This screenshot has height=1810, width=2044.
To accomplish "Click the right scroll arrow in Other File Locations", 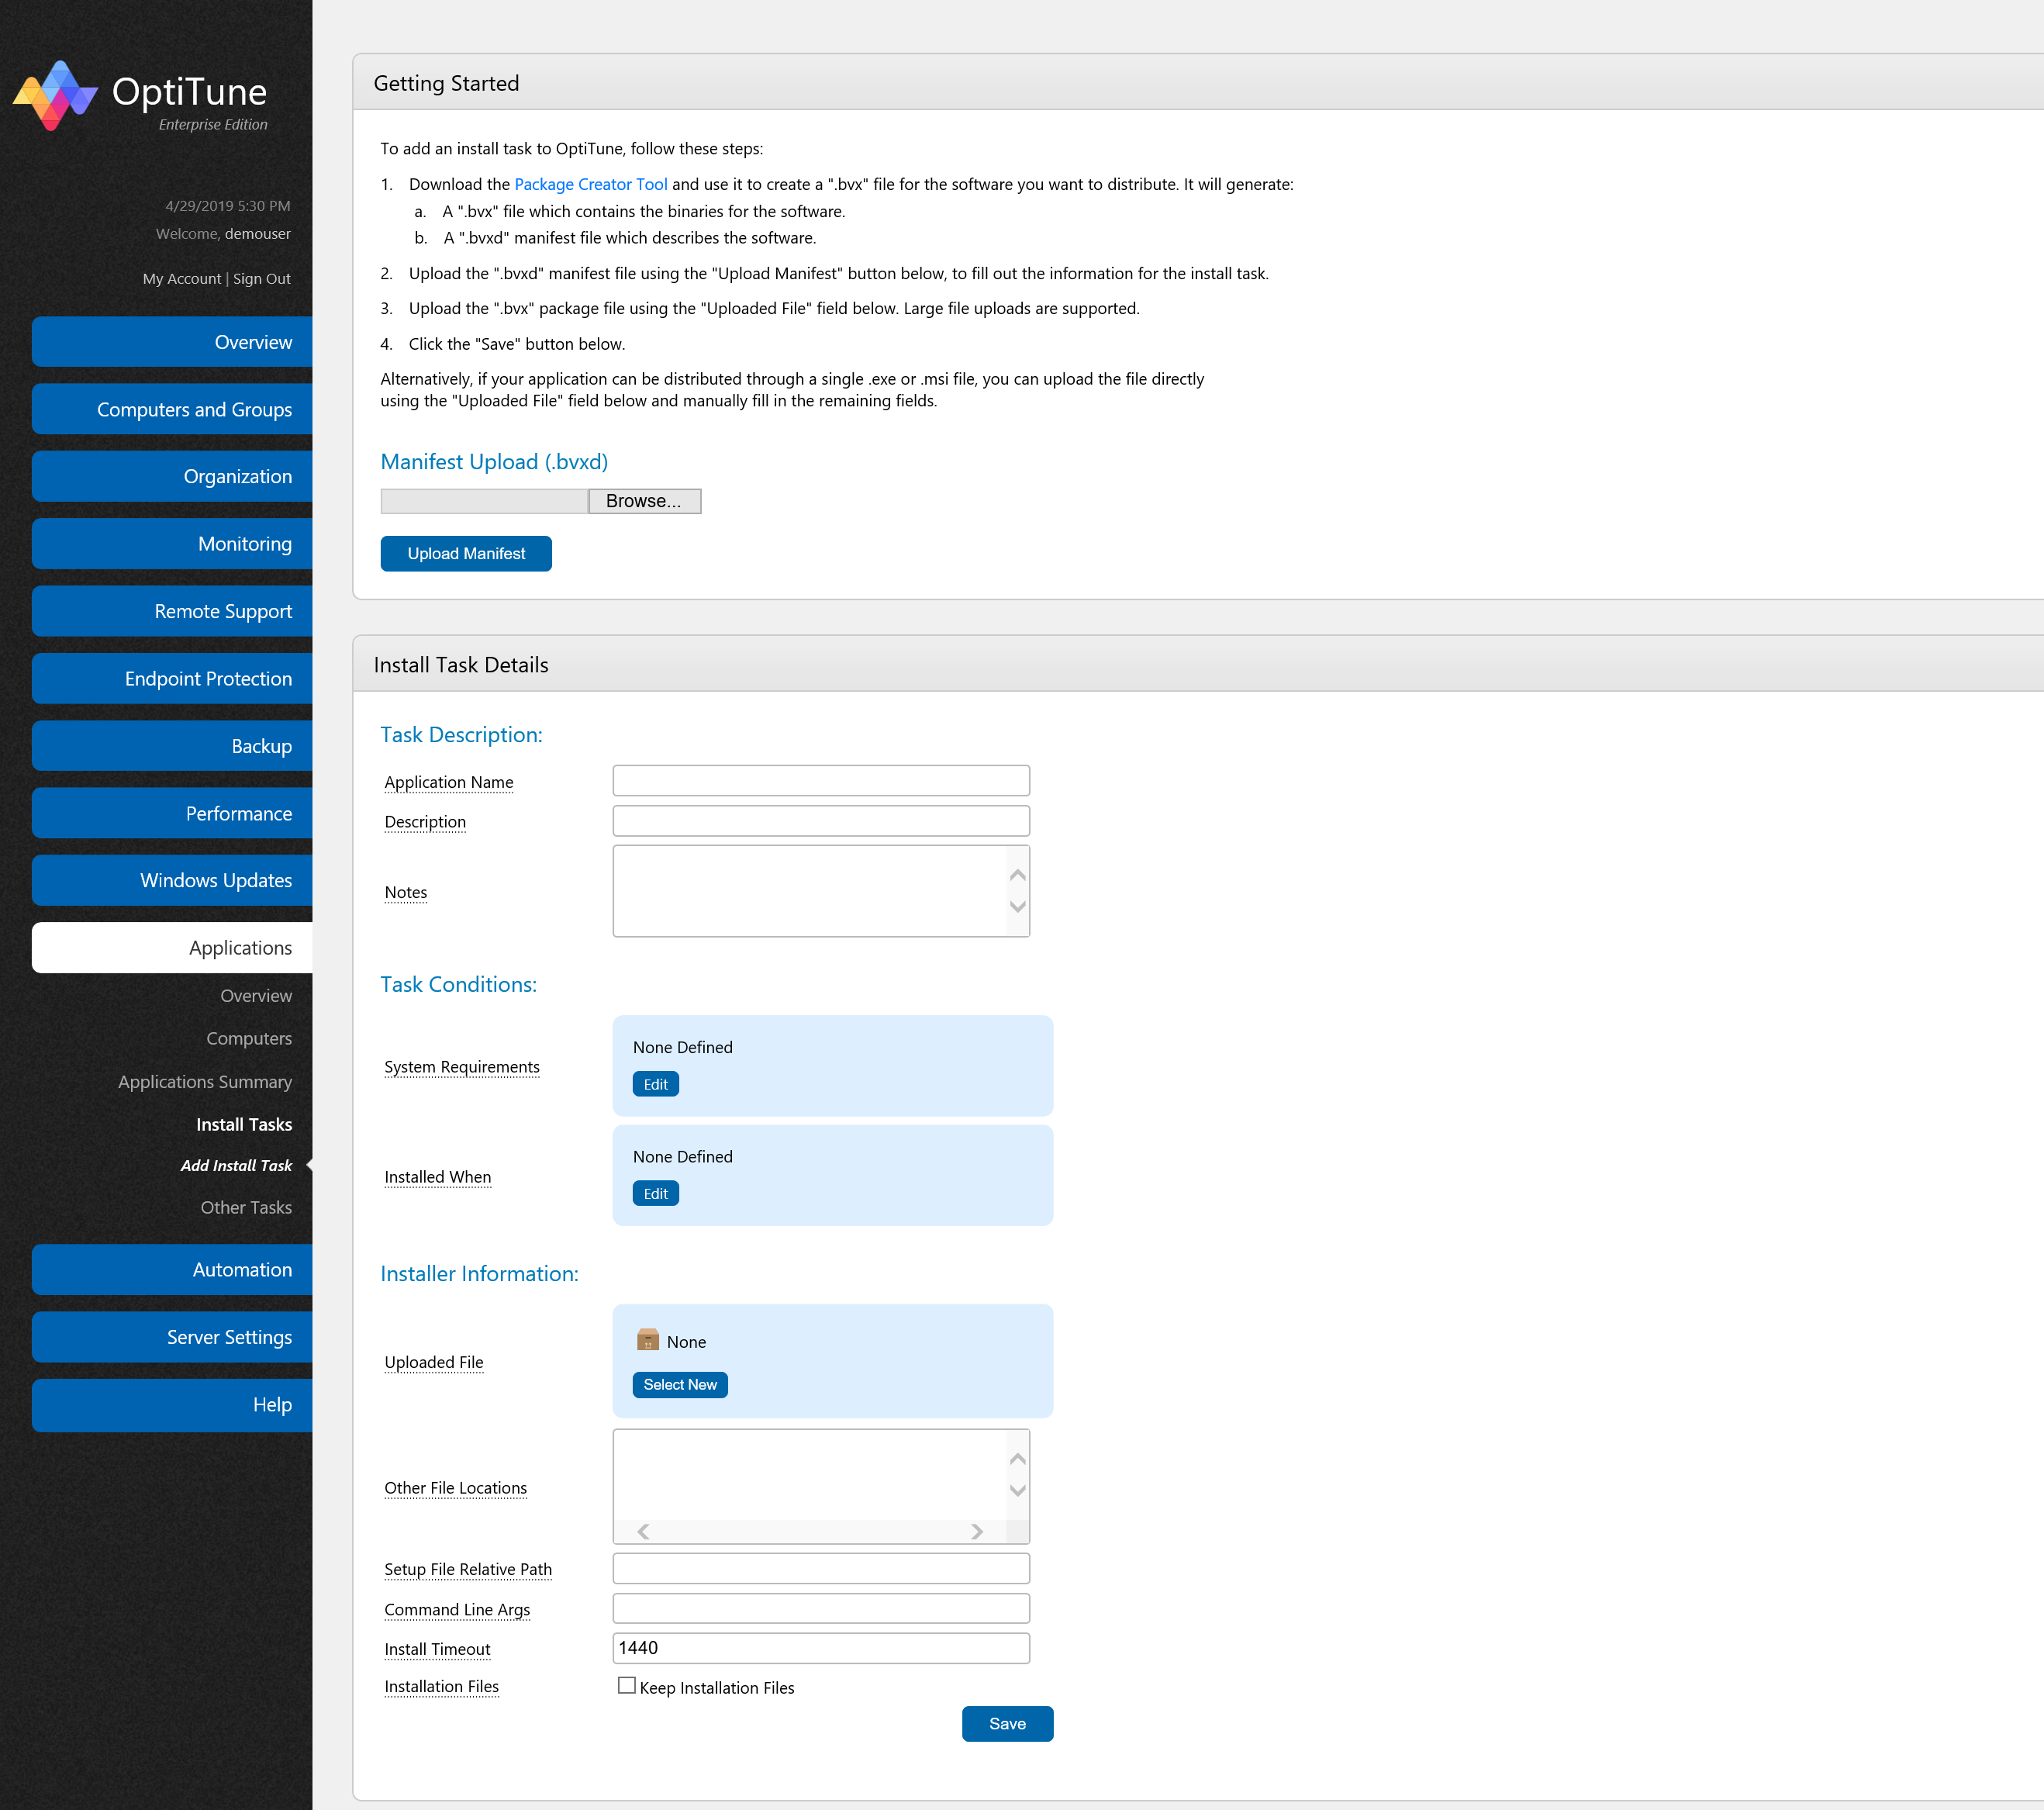I will tap(976, 1531).
